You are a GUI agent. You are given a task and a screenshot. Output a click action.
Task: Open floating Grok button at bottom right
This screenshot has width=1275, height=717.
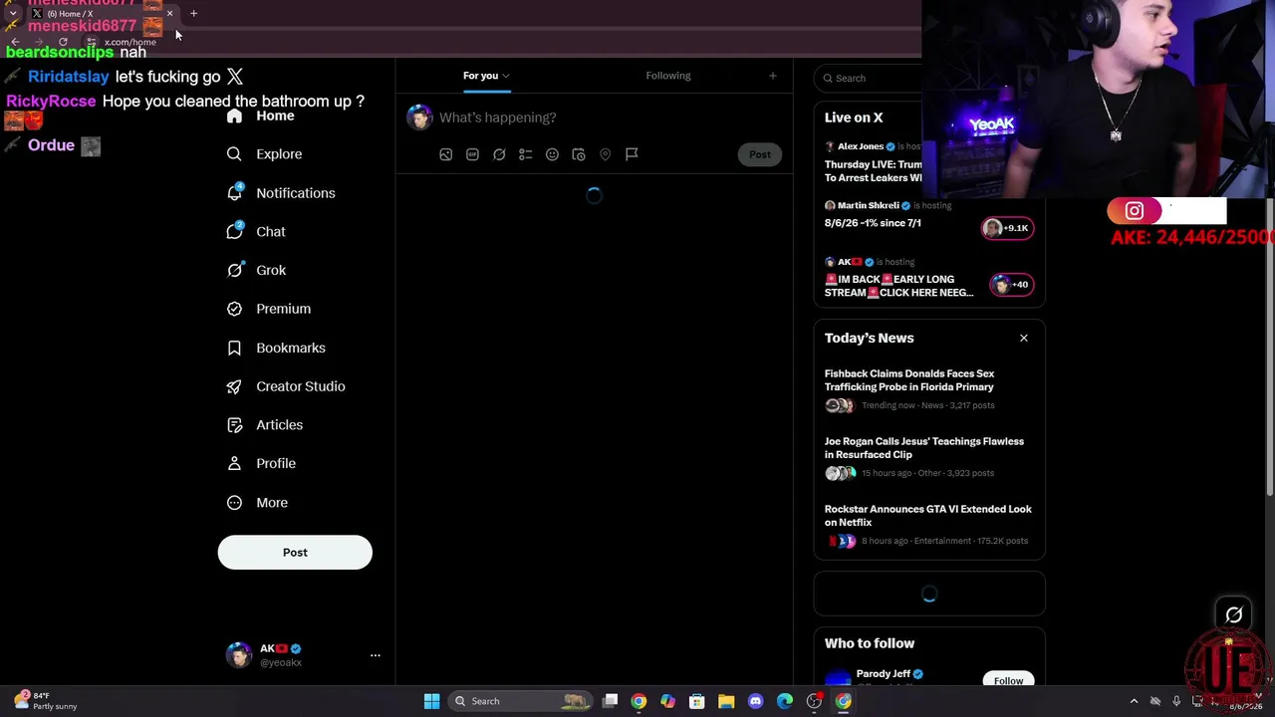[1234, 615]
